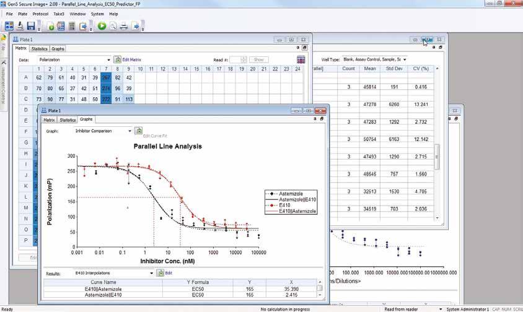Screen dimensions: 523x312
Task: Click the edit icon beside E410 Interpolations
Action: click(x=160, y=273)
